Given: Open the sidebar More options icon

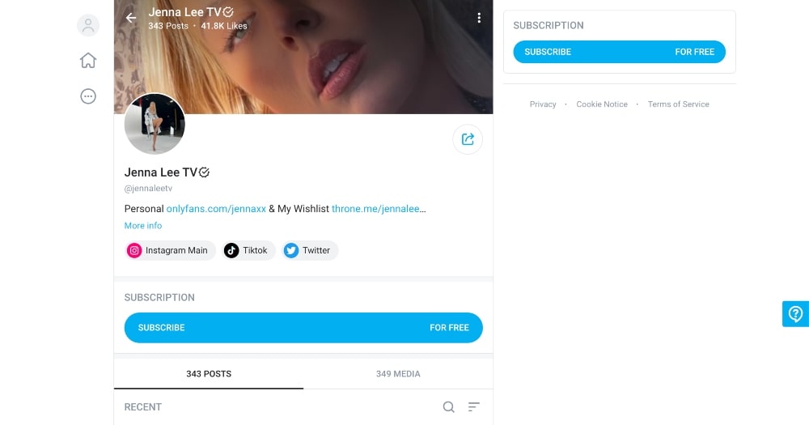Looking at the screenshot, I should [88, 96].
